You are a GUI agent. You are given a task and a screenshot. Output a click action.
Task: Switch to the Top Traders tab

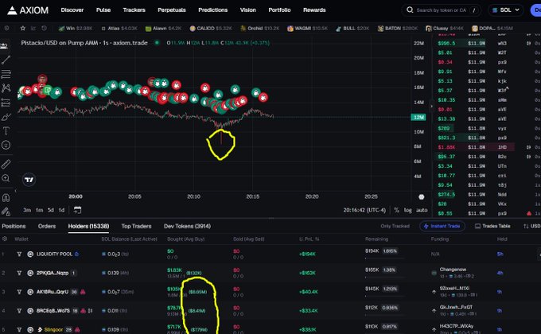(x=136, y=226)
